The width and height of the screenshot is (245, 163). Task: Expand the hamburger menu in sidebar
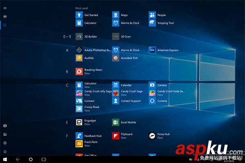[5, 8]
